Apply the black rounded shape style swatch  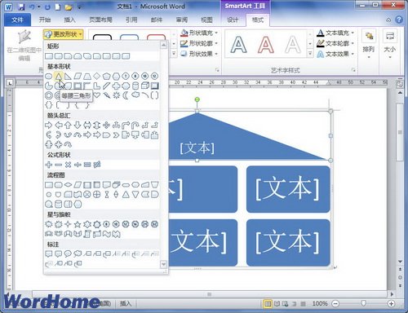pos(102,37)
